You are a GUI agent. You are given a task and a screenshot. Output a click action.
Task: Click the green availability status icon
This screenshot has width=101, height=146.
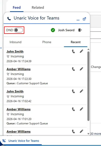[x=53, y=30]
